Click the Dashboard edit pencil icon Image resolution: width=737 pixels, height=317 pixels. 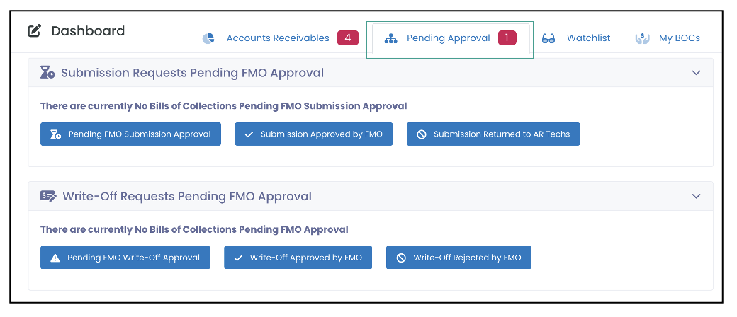34,31
